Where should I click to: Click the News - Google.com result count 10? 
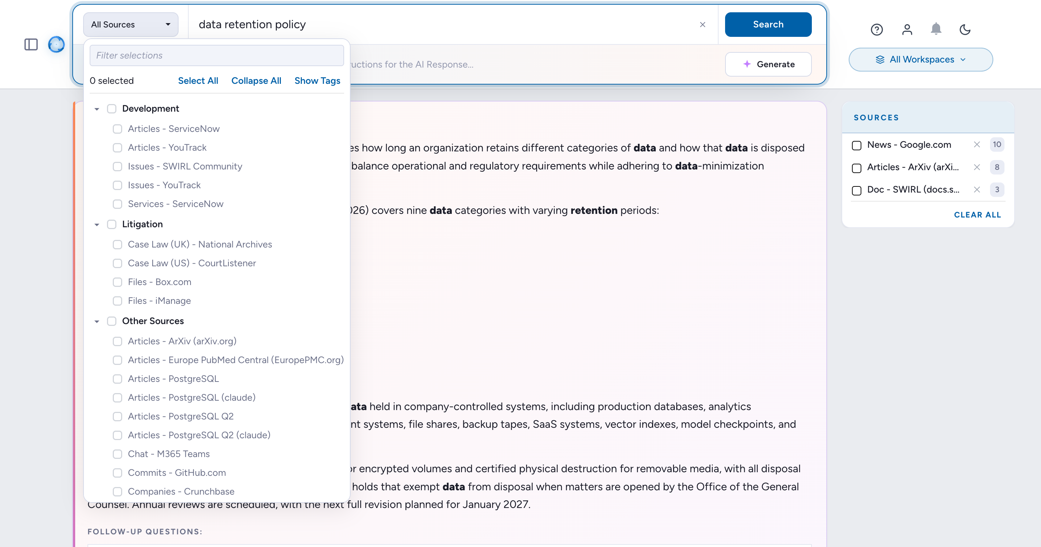coord(997,145)
